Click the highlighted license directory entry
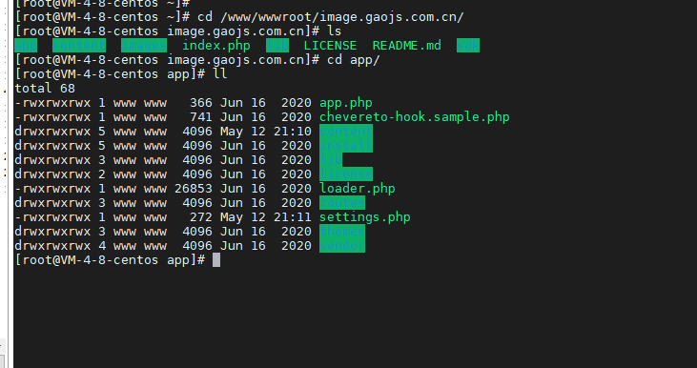697x368 pixels. (346, 174)
